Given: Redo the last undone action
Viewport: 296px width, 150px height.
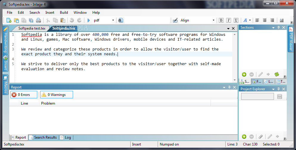Looking at the screenshot, I should [79, 20].
